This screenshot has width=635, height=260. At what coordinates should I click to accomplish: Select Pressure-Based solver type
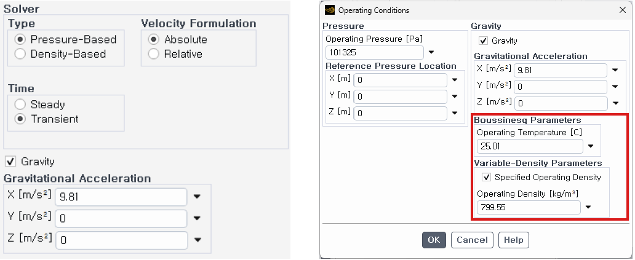(20, 39)
